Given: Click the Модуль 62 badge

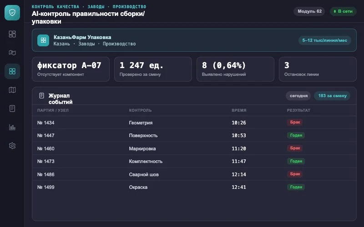Looking at the screenshot, I should click(x=309, y=11).
